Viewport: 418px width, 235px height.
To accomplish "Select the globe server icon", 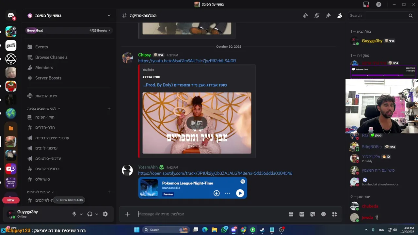I will [x=11, y=113].
